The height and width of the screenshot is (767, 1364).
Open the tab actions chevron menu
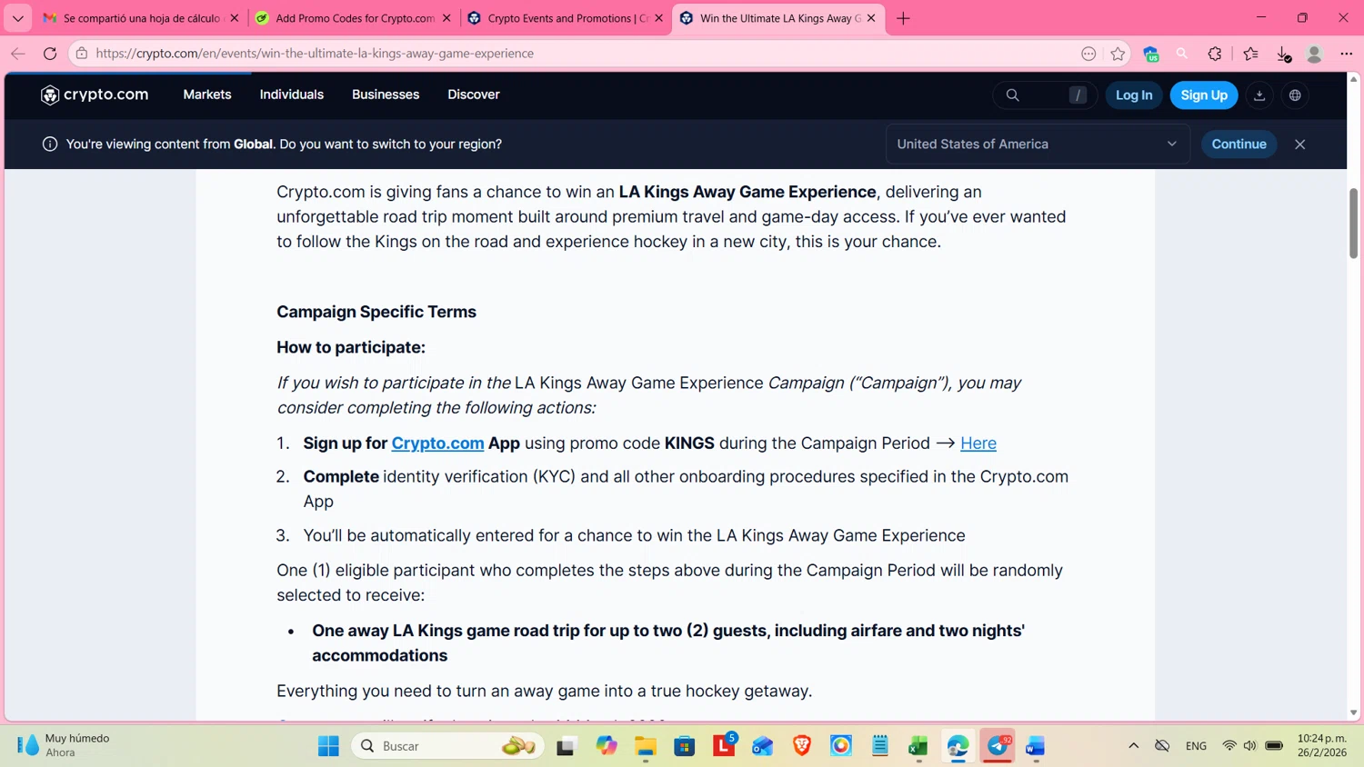pos(17,18)
